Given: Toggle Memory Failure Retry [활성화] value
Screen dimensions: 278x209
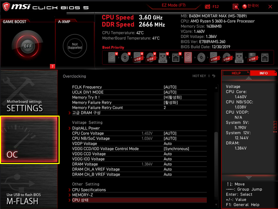Looking at the screenshot, I should 171,102.
